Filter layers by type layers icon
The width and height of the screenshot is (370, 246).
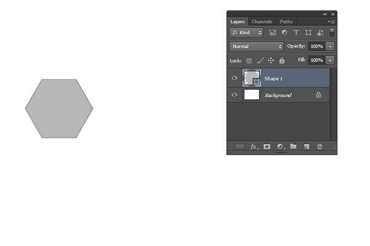pyautogui.click(x=296, y=33)
